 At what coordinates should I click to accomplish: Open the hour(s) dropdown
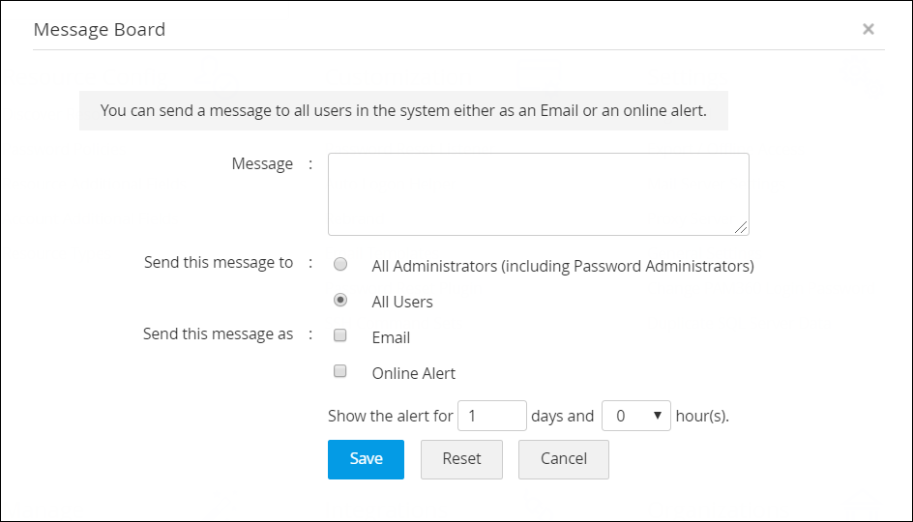635,416
